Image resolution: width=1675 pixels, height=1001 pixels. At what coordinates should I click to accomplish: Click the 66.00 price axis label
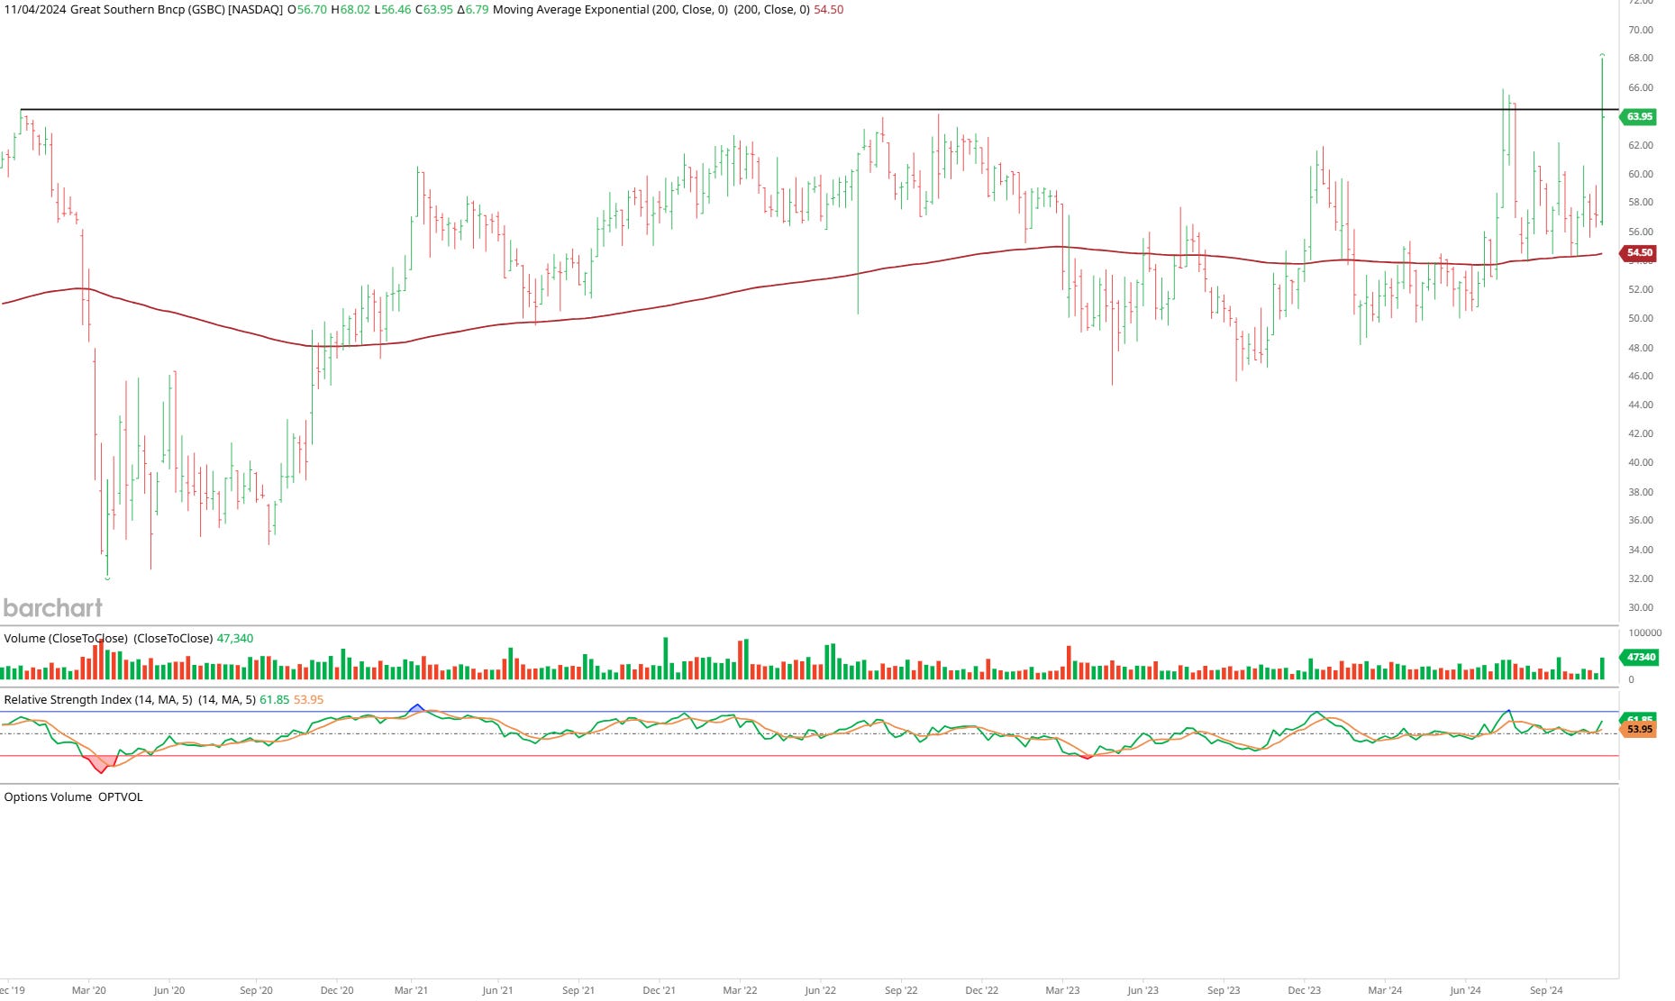point(1641,87)
